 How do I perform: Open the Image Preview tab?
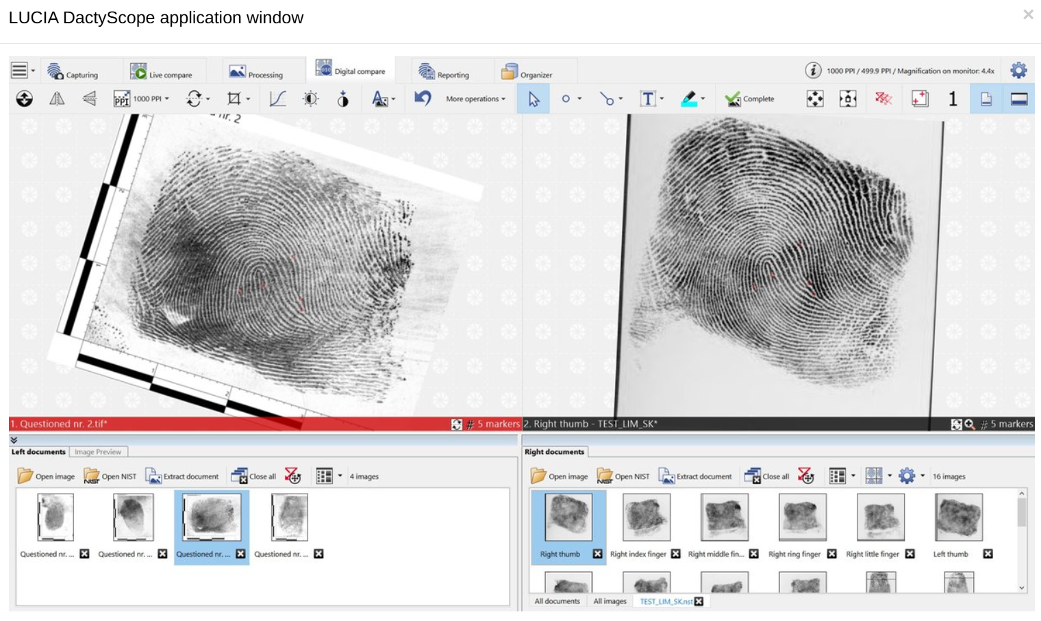[98, 452]
